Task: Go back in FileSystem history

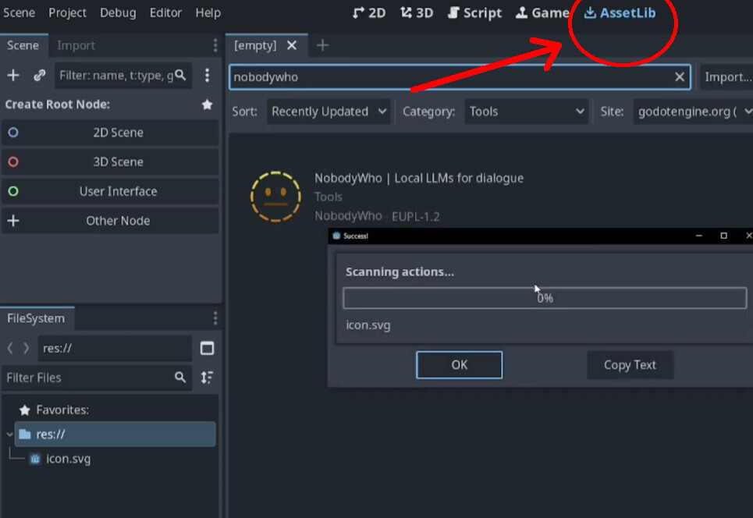Action: [10, 348]
